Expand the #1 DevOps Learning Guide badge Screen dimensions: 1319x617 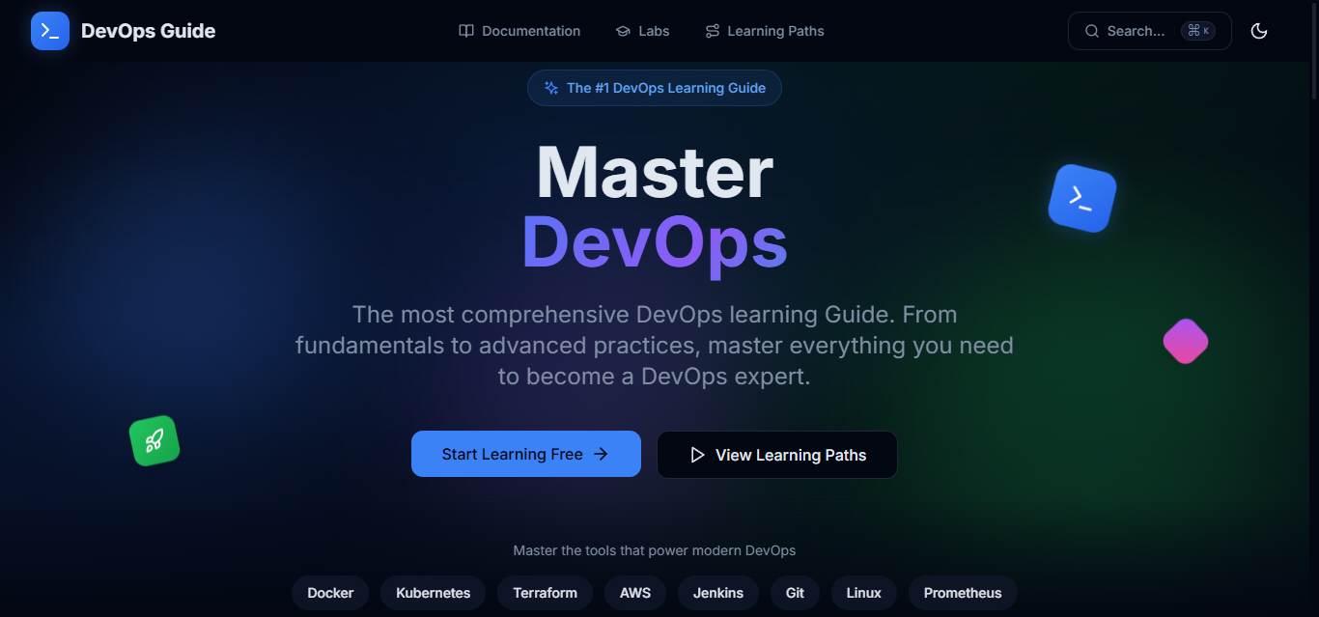(654, 87)
